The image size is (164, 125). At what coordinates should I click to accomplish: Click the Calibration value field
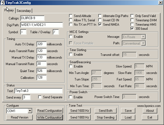(x=41, y=77)
